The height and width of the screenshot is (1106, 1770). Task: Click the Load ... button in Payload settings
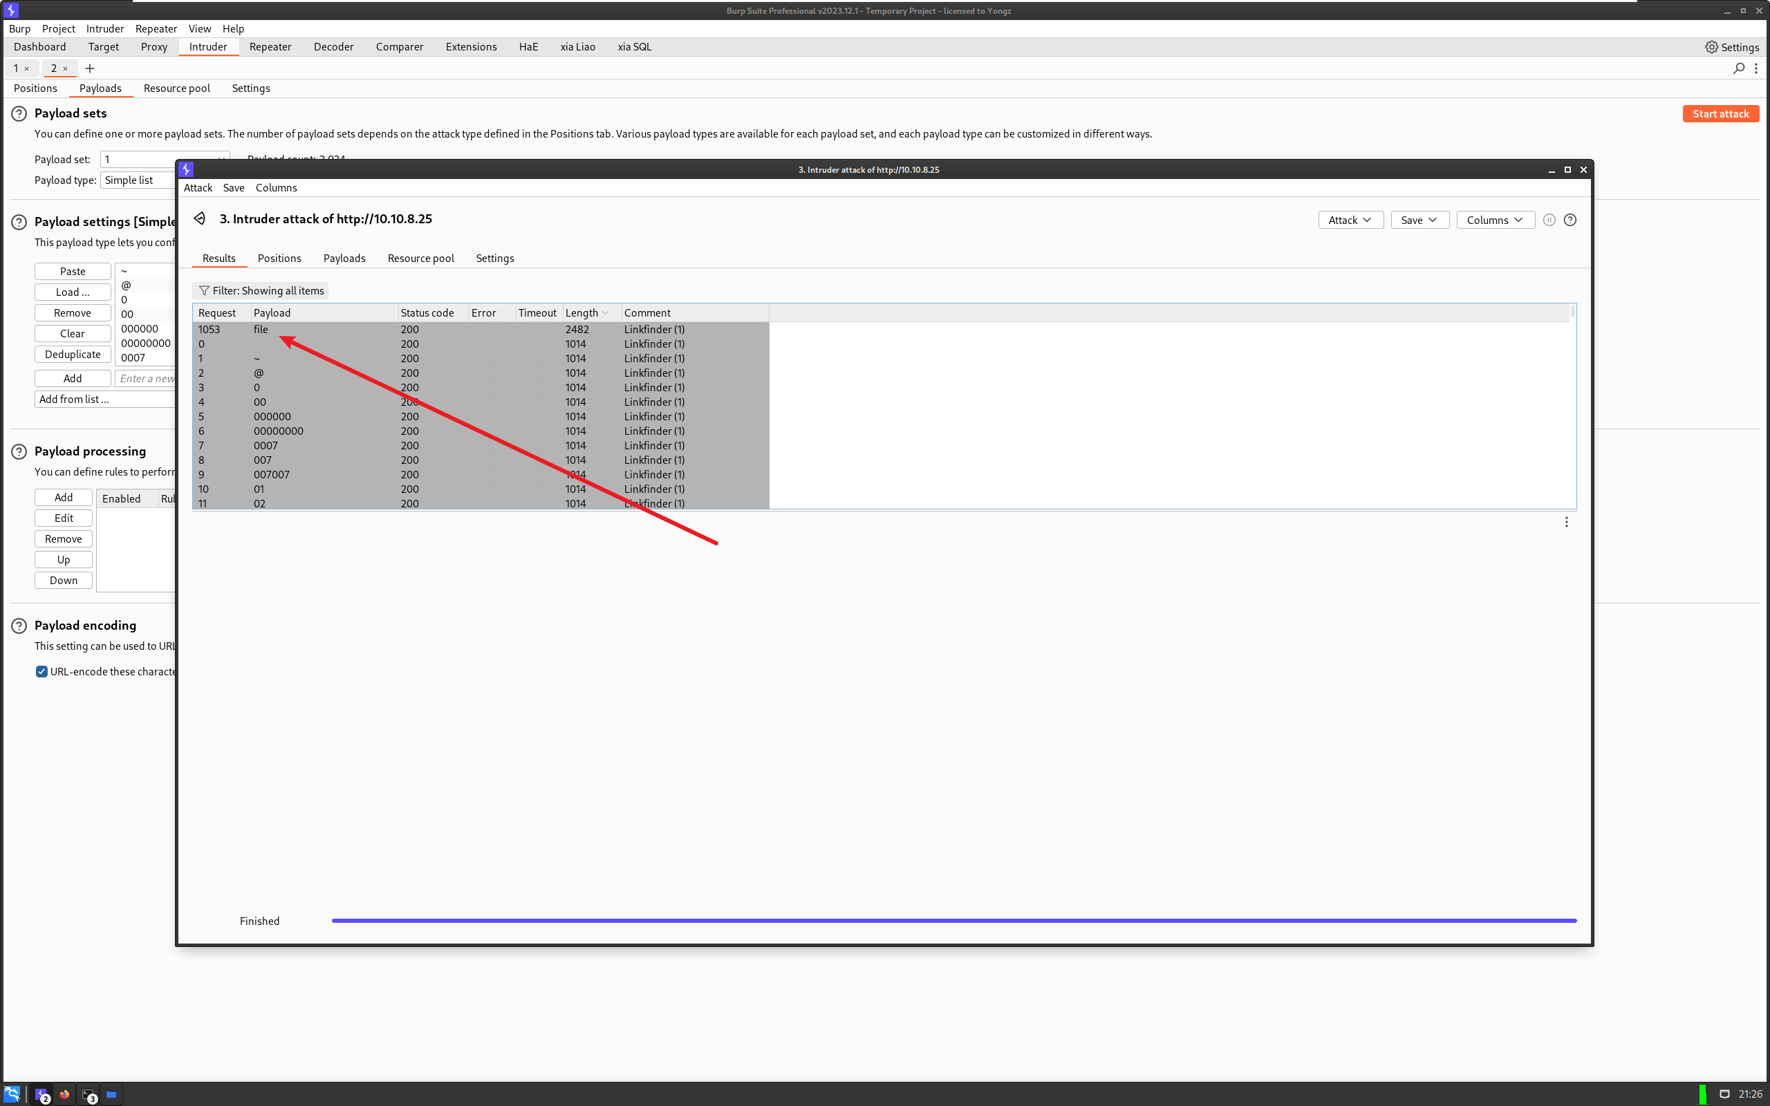[x=73, y=292]
